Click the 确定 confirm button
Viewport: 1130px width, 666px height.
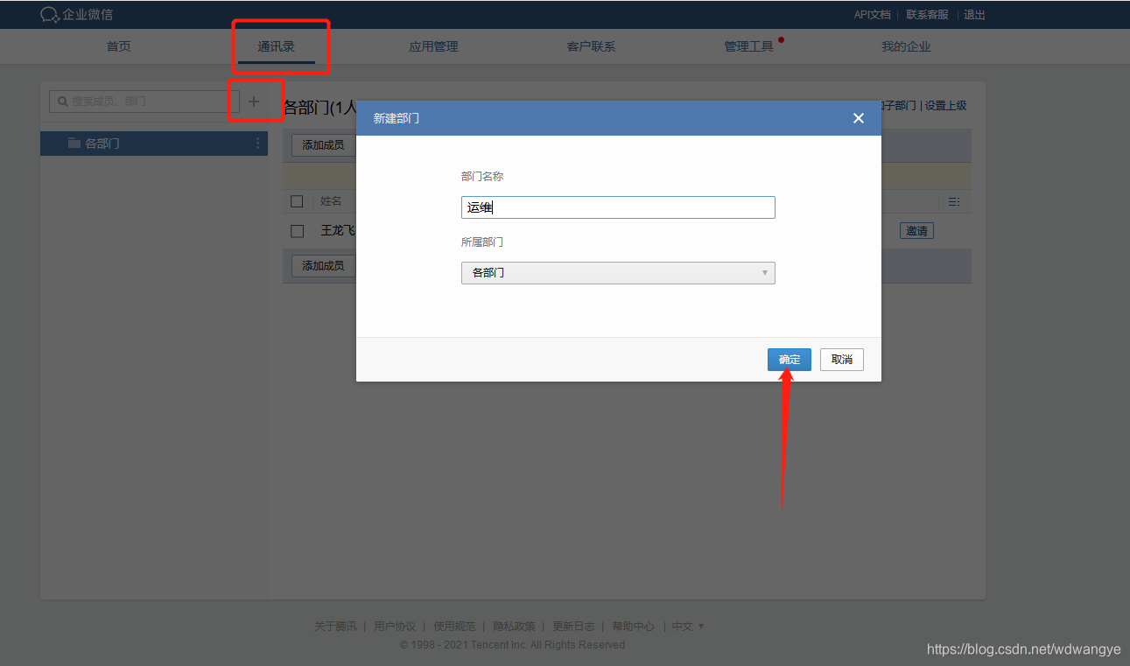click(x=790, y=360)
